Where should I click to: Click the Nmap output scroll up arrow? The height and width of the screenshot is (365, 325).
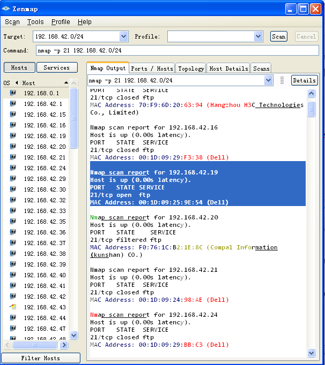[x=311, y=94]
